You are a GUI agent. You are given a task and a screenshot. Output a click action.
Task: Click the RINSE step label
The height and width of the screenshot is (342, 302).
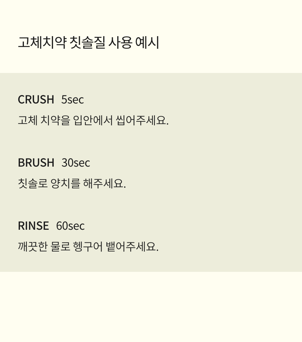click(33, 226)
